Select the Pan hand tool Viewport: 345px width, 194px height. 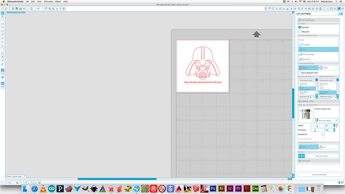click(x=46, y=9)
